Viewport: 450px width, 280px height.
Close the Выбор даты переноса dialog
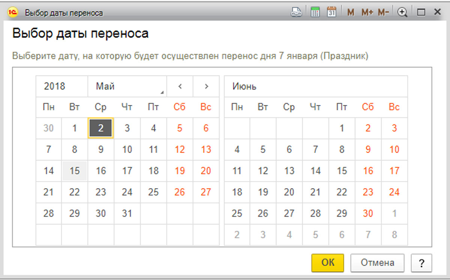pos(437,12)
